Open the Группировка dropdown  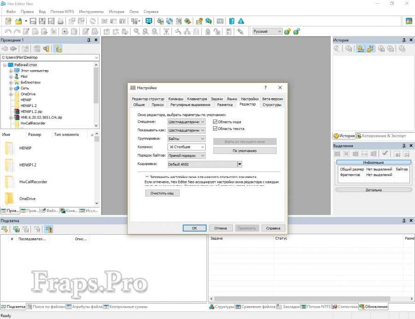[x=186, y=139]
